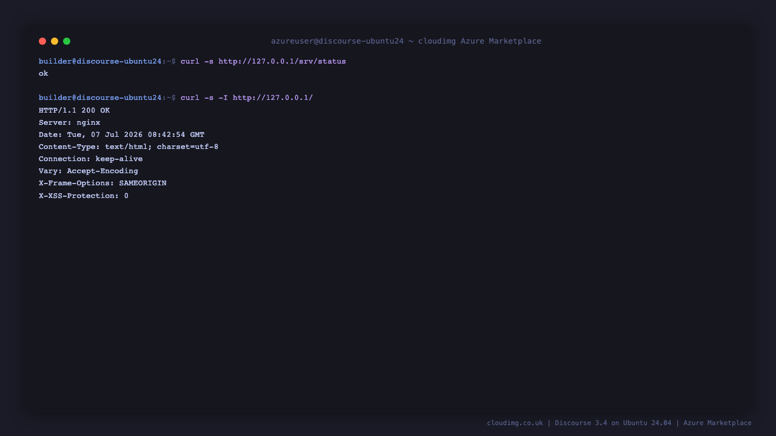Click the 'Vary: Accept-Encoding' line
776x436 pixels.
89,171
